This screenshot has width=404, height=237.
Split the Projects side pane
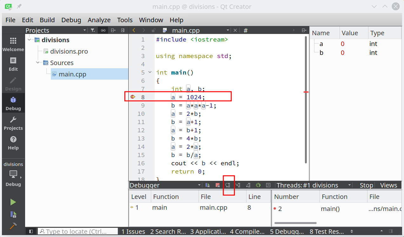click(113, 30)
